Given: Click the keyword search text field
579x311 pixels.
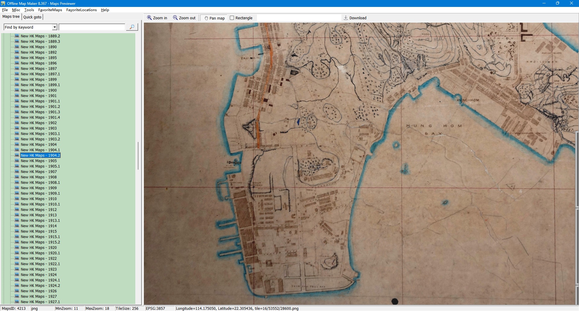Looking at the screenshot, I should click(x=92, y=27).
